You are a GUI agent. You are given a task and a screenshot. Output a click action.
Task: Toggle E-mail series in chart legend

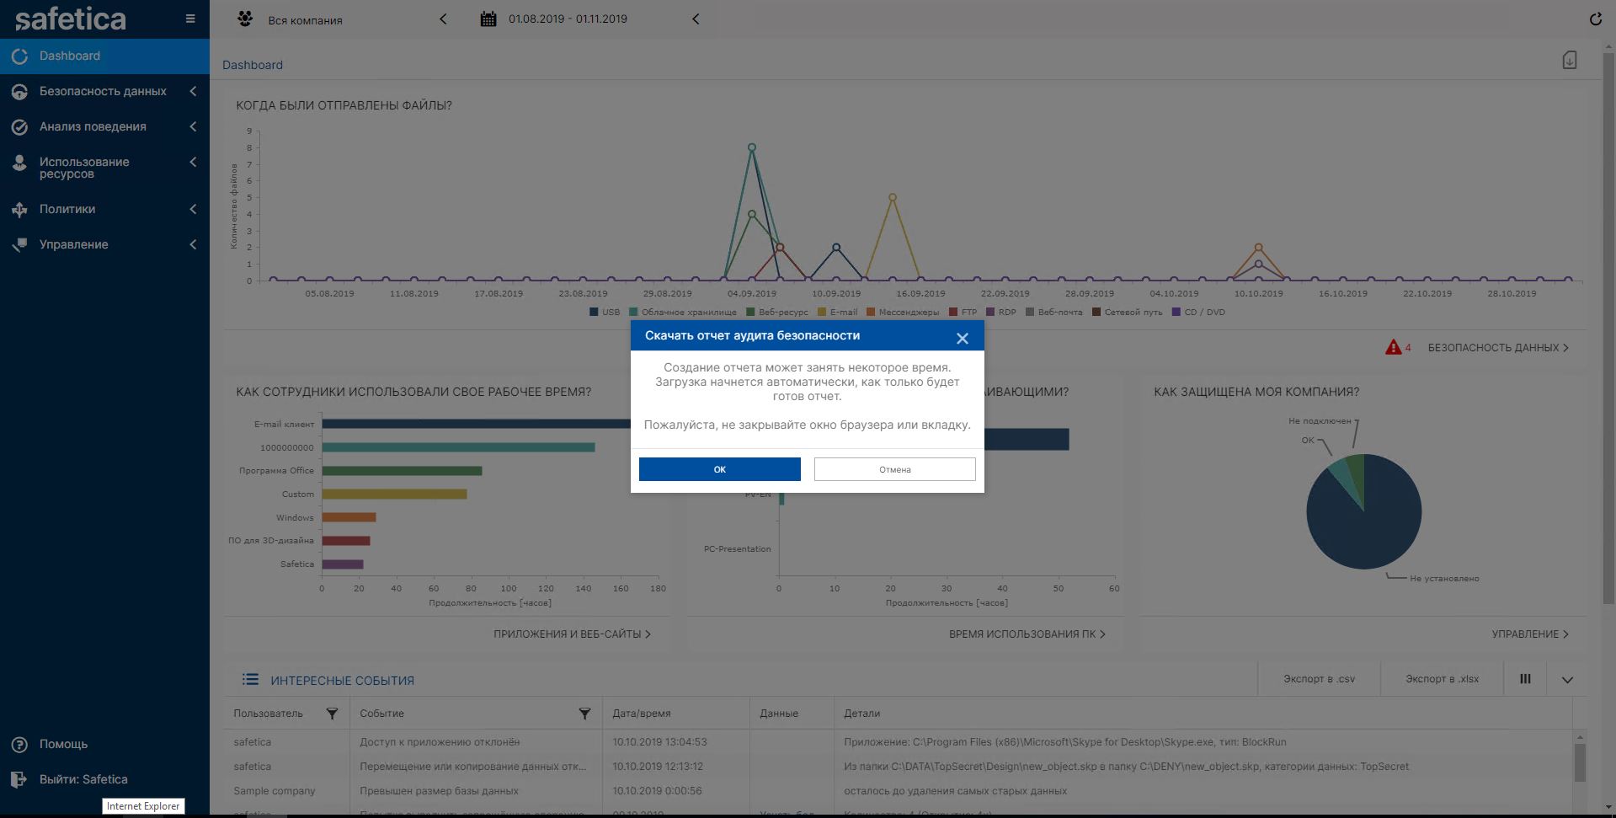click(x=837, y=312)
